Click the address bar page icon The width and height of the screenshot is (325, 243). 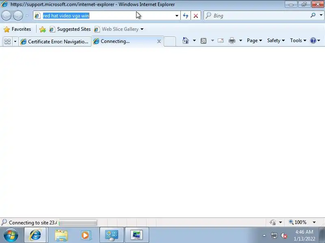coord(37,15)
